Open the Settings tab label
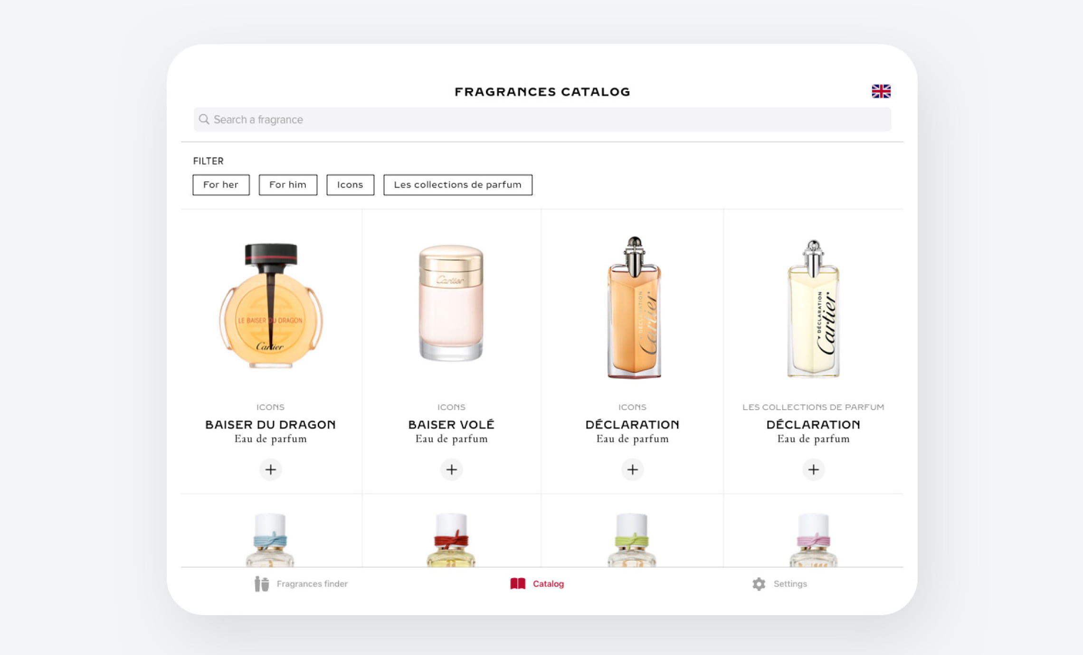Image resolution: width=1083 pixels, height=655 pixels. [790, 584]
